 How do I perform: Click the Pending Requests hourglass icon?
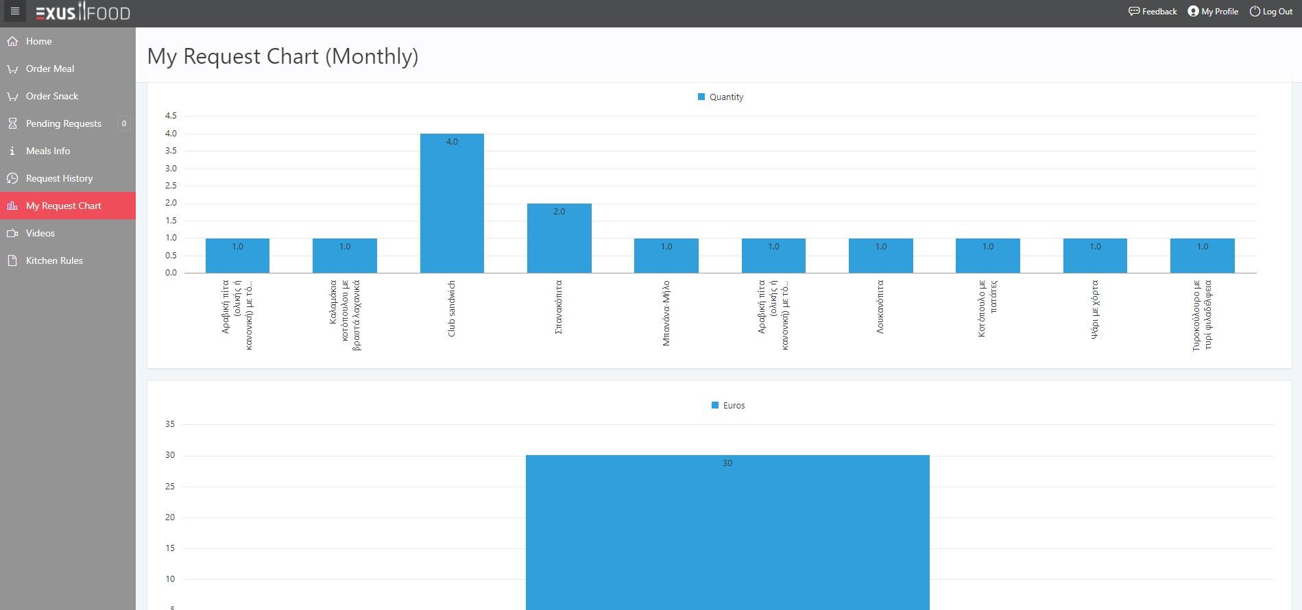[12, 123]
